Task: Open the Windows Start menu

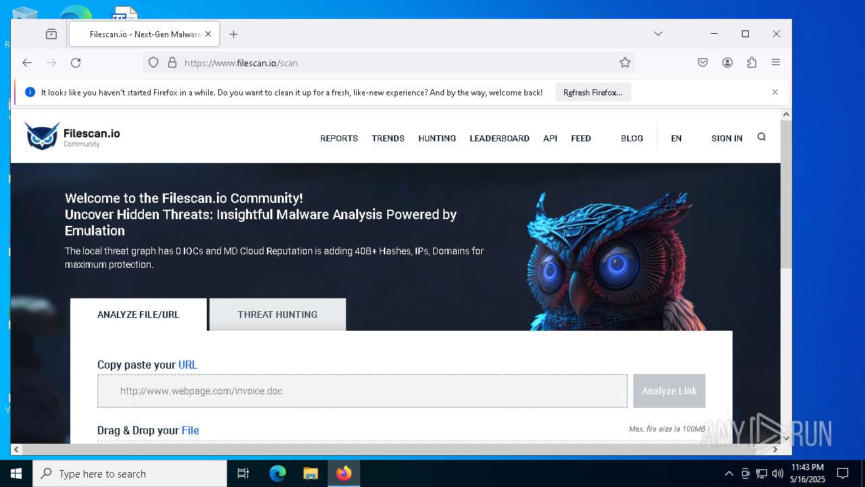Action: pos(16,473)
